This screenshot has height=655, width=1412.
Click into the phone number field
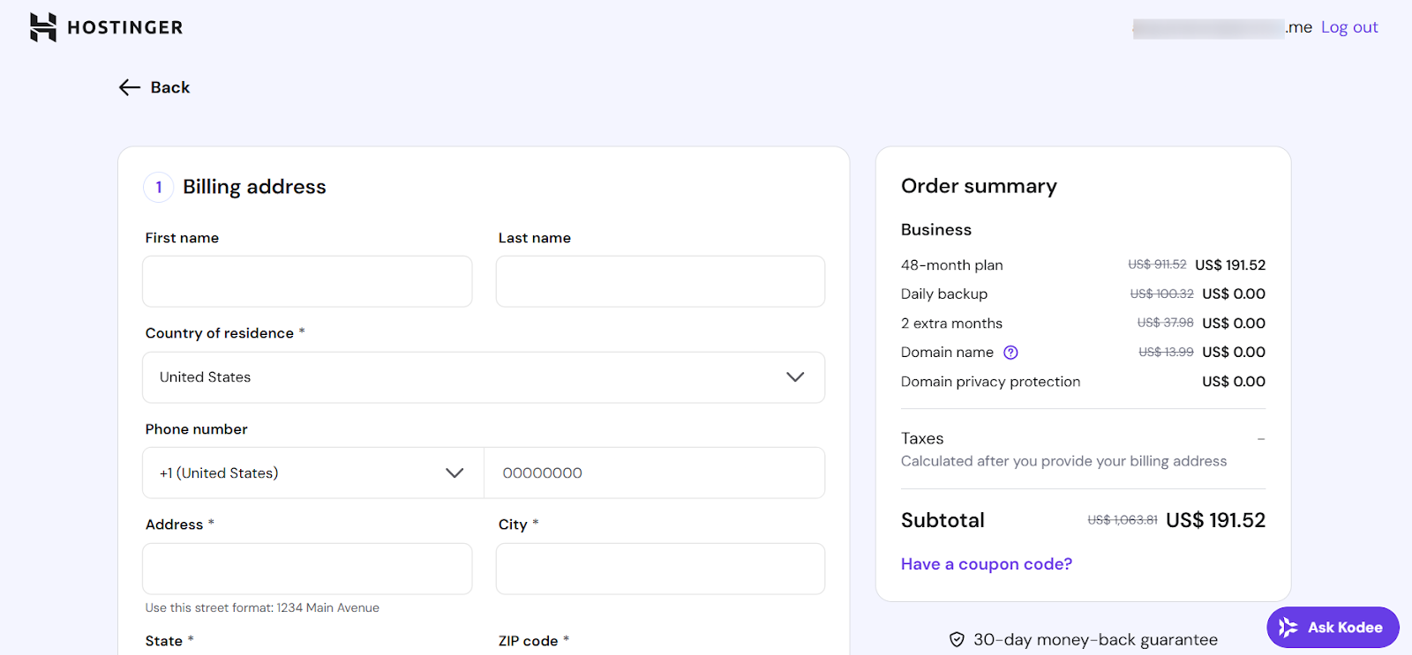pyautogui.click(x=654, y=473)
